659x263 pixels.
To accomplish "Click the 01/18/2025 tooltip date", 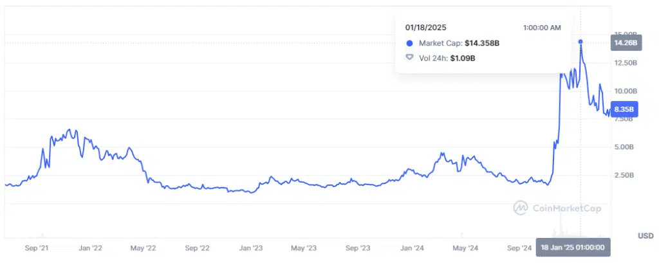I will click(x=426, y=28).
